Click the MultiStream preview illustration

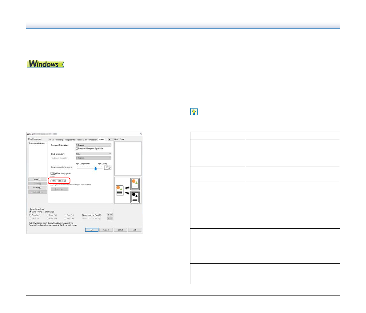pyautogui.click(x=128, y=190)
